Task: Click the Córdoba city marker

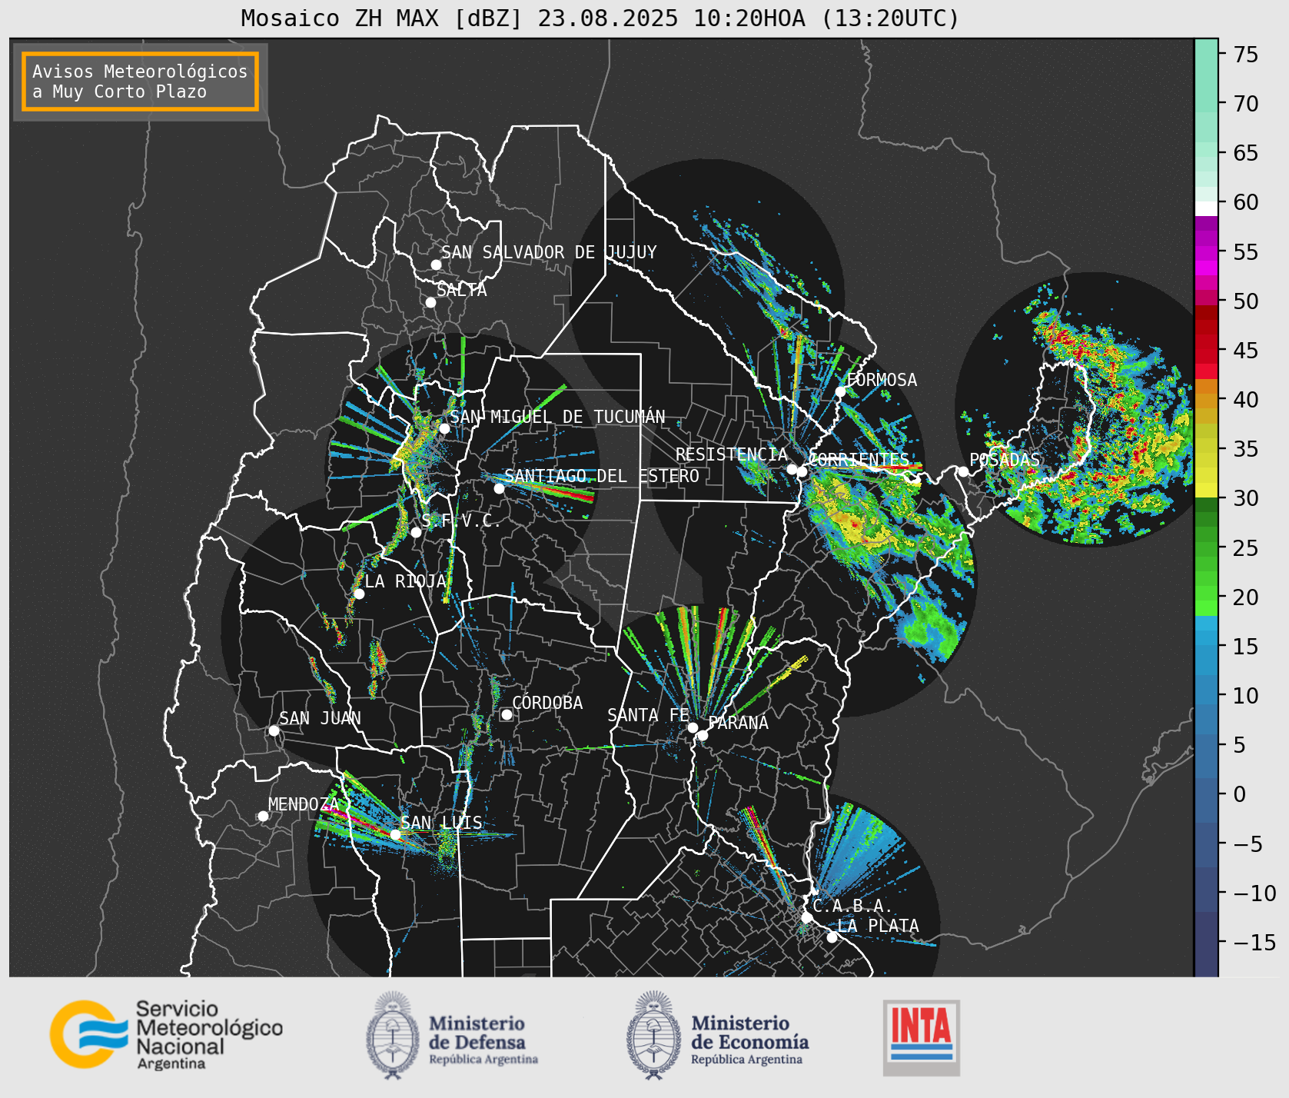Action: click(x=507, y=714)
